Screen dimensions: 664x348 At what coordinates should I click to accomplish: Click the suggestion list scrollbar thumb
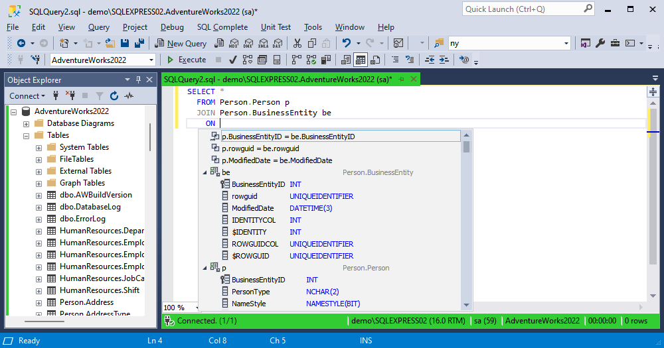tap(466, 146)
